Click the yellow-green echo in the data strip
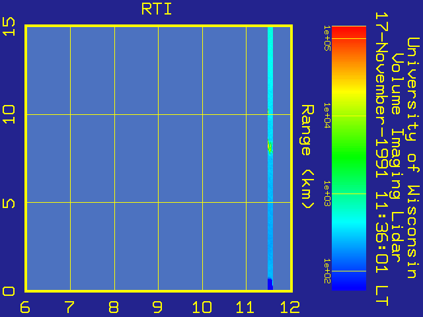The image size is (423, 317). (270, 147)
